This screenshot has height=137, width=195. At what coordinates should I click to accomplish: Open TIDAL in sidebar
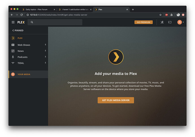28,63
